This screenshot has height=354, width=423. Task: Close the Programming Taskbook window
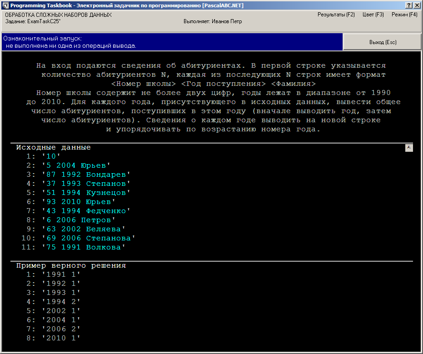pyautogui.click(x=417, y=5)
